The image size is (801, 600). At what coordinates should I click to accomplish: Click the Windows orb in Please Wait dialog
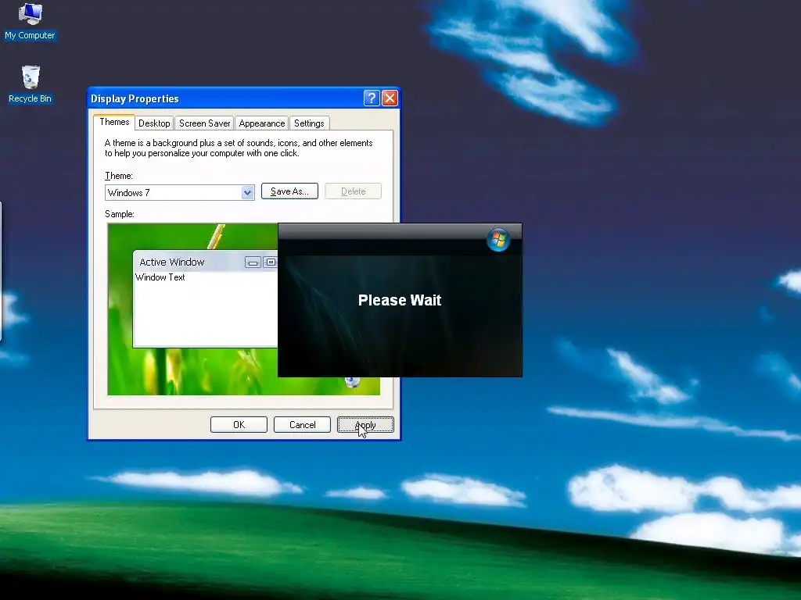pos(498,240)
